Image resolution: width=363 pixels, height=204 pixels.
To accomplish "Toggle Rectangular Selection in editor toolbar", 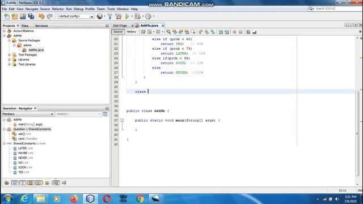I will coord(193,32).
